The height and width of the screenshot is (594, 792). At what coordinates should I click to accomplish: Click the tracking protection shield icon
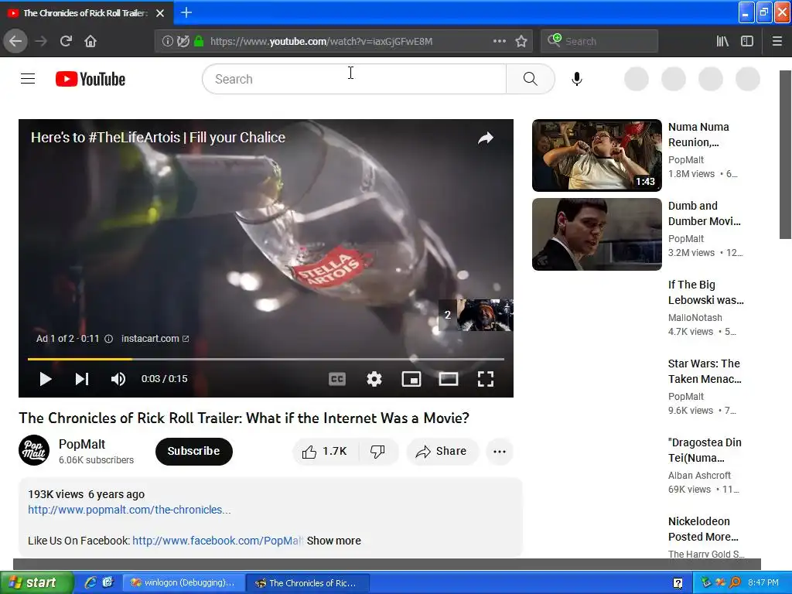(183, 41)
